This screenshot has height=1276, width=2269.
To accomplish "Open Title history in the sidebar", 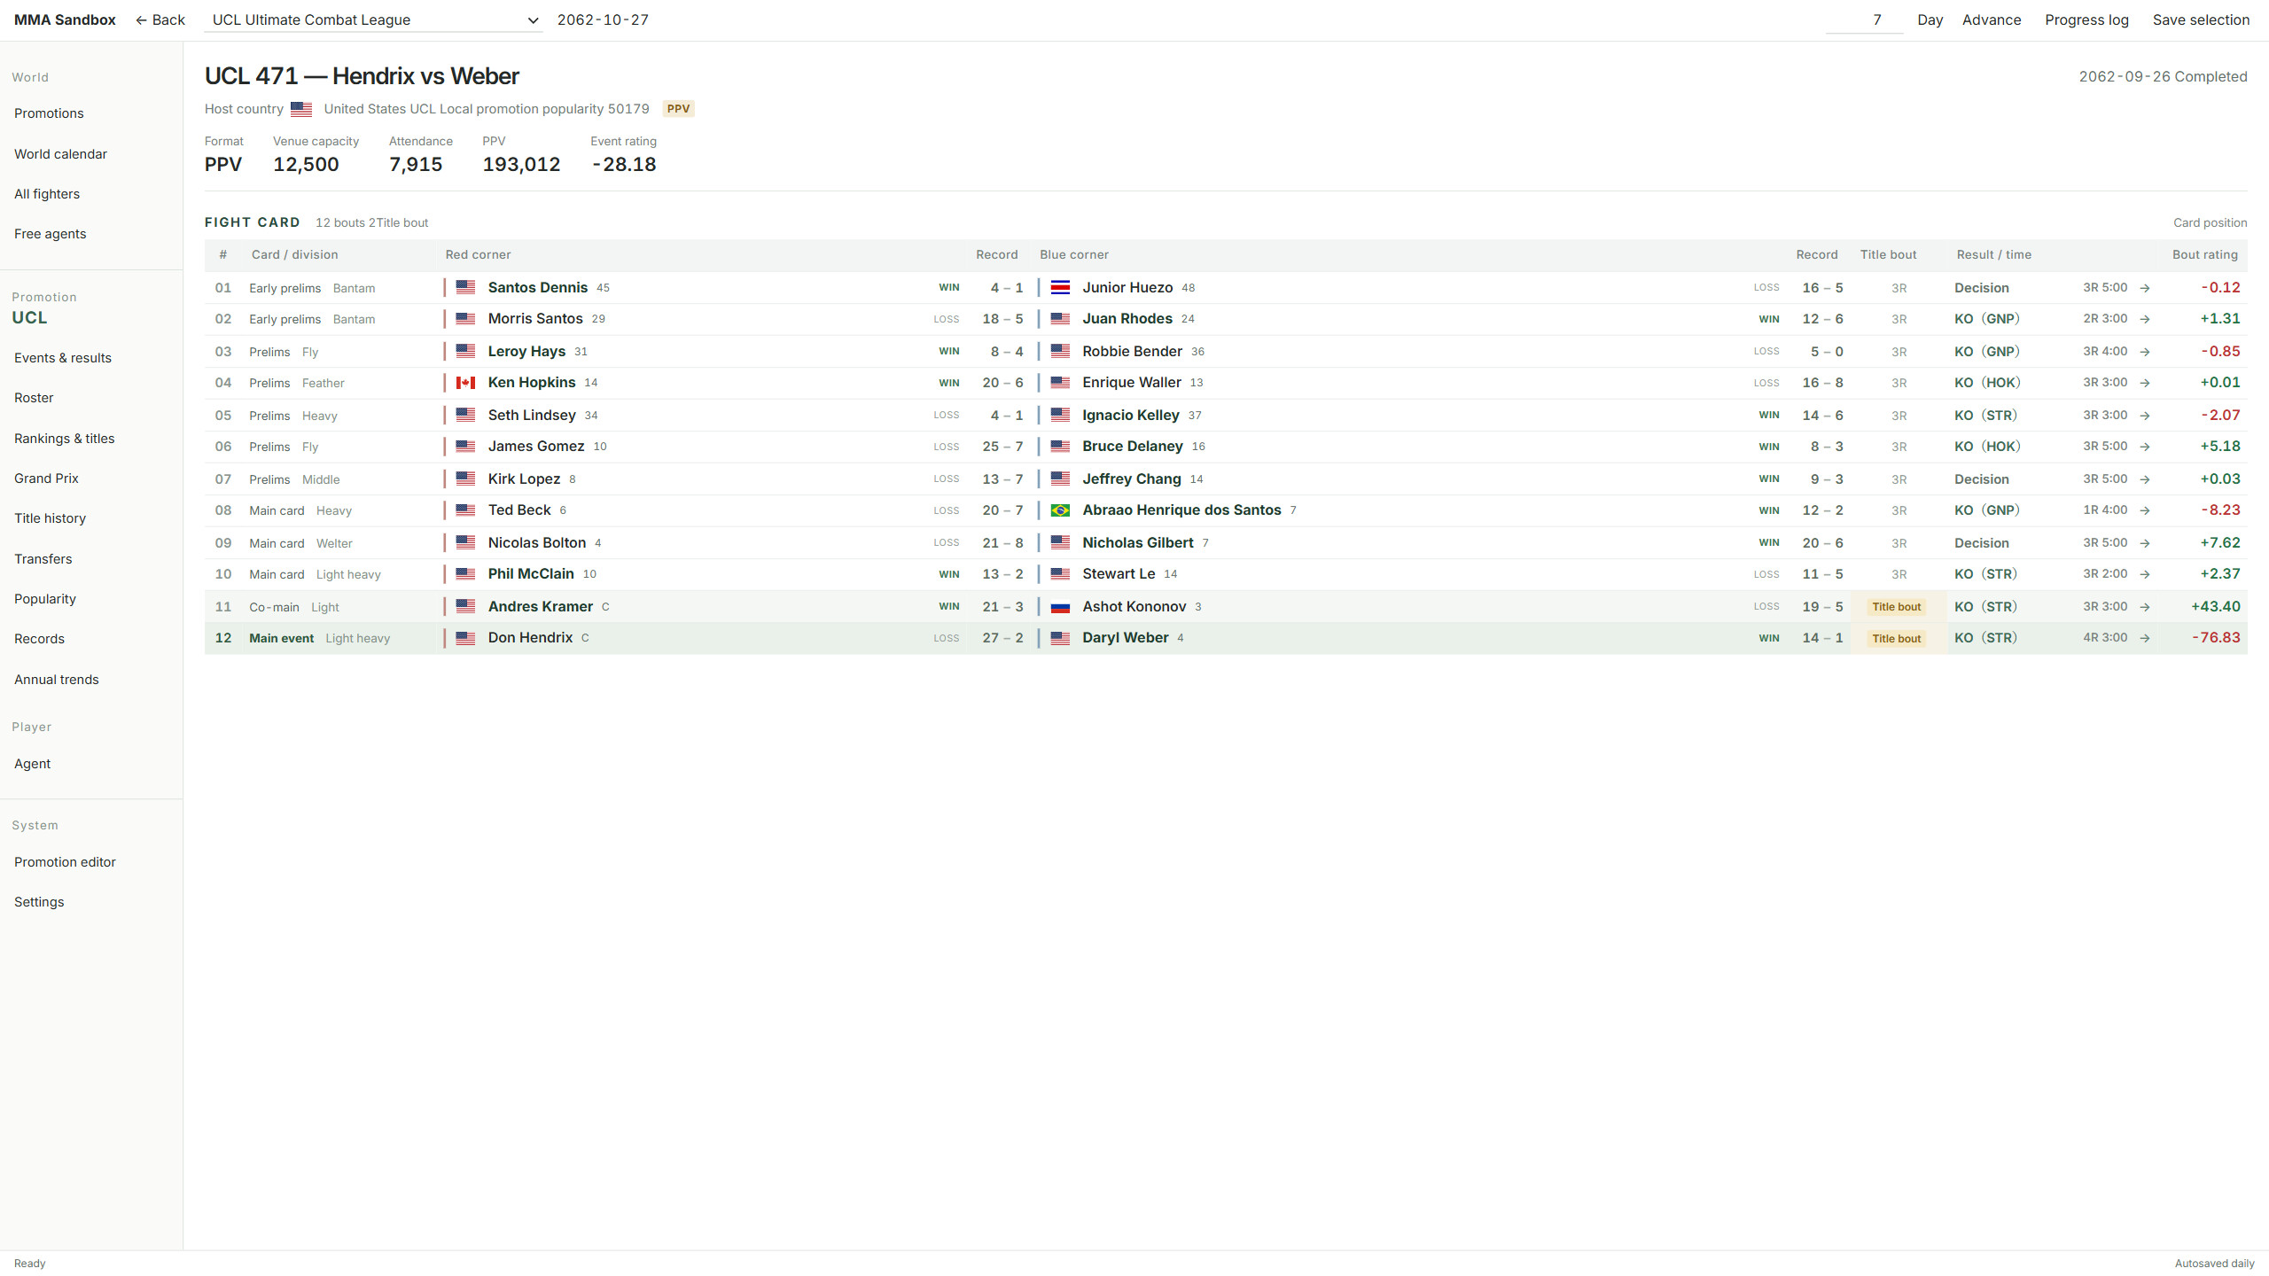I will (x=50, y=518).
